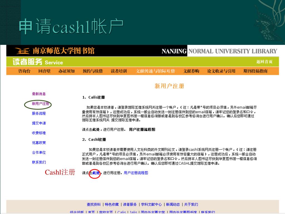Open 文献荐购 in the navigation bar
This screenshot has width=285, height=214.
pyautogui.click(x=191, y=71)
